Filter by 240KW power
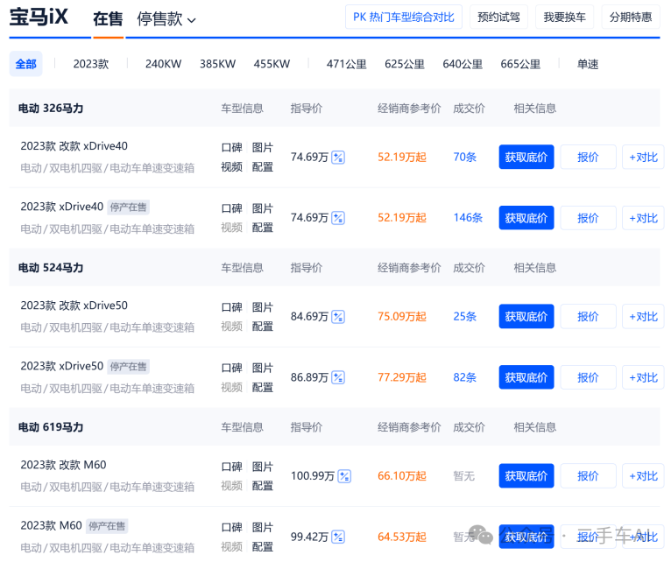The height and width of the screenshot is (562, 671). pyautogui.click(x=163, y=64)
